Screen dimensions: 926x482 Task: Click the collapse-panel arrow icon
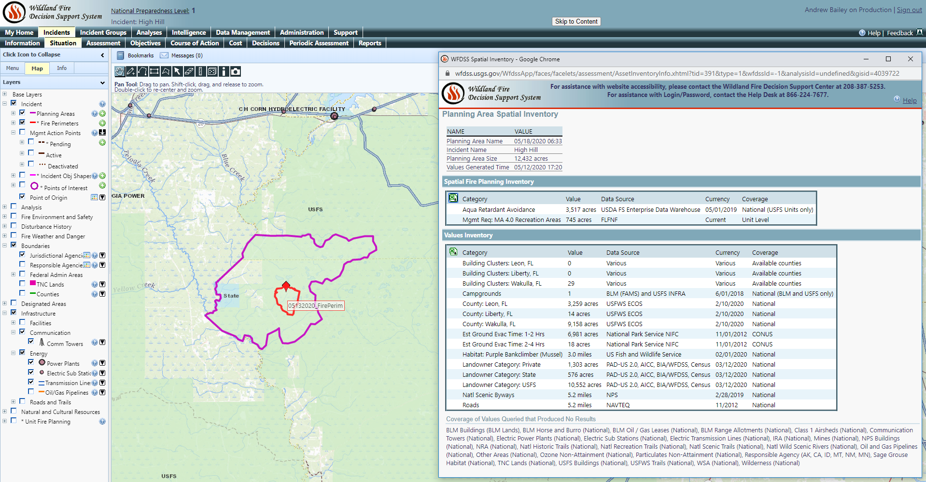[x=102, y=55]
